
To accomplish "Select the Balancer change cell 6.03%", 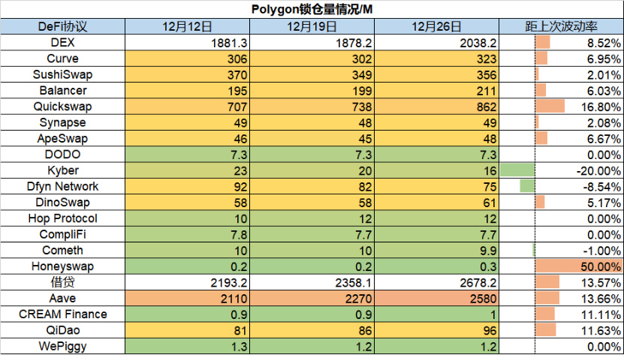I will (561, 90).
